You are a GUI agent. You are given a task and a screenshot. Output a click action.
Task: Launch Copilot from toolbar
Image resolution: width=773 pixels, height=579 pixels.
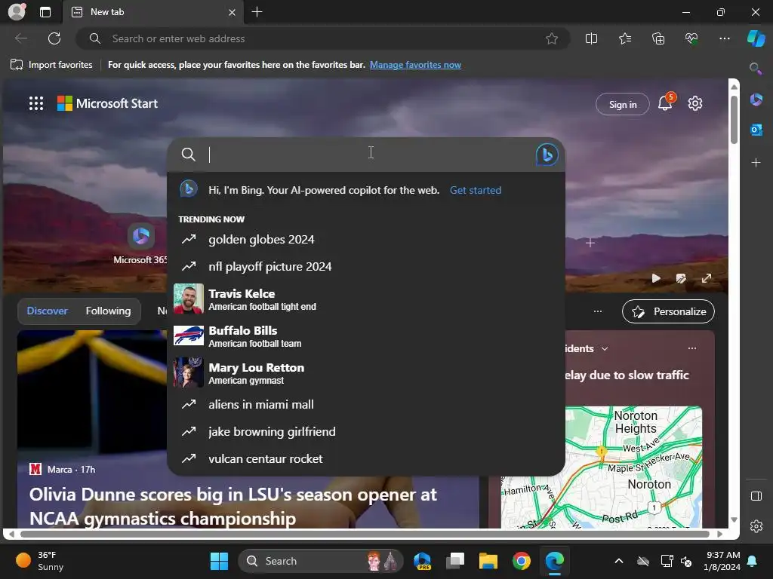756,38
